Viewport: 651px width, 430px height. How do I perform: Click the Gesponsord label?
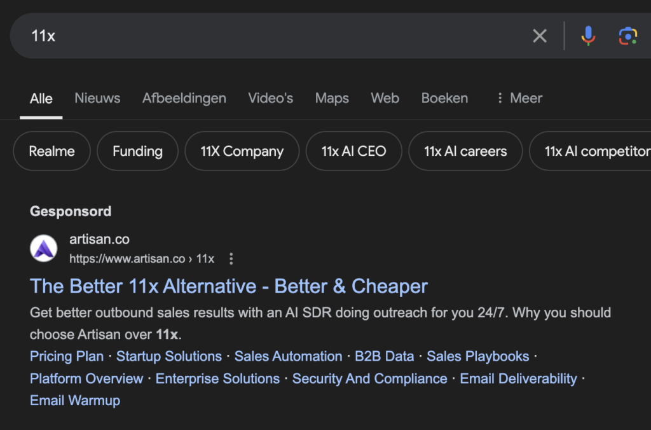point(71,211)
